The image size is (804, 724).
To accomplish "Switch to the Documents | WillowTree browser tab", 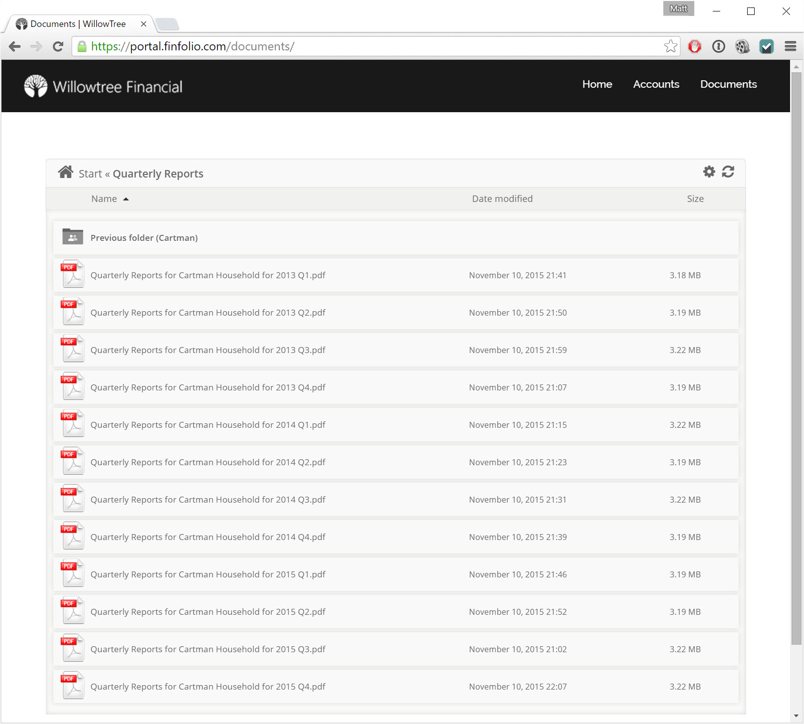I will click(x=77, y=23).
